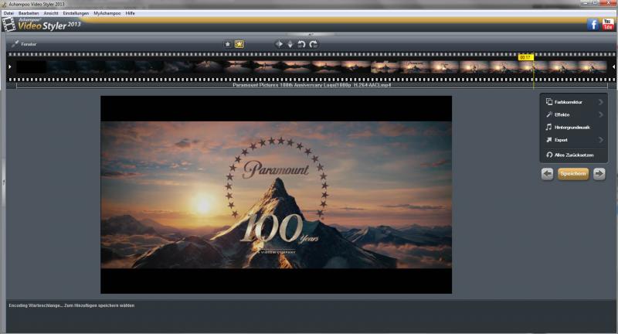Click the horizontal flip icon

click(x=279, y=44)
